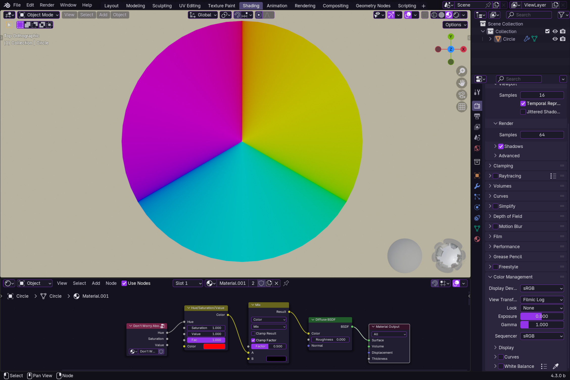Click the red Color swatch in Hue/Saturation node

tap(214, 346)
